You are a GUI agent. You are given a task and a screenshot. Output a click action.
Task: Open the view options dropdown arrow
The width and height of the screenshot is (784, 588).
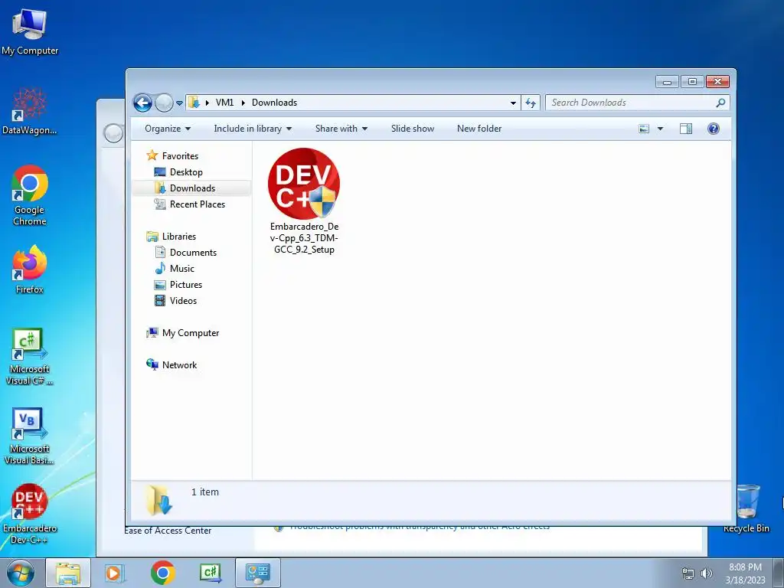660,129
